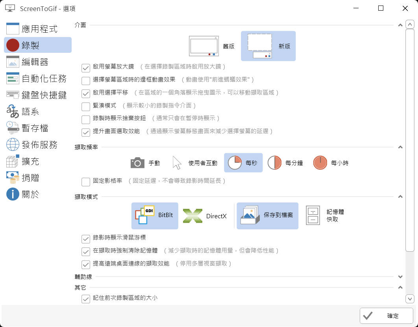This screenshot has height=327, width=418.
Task: Switch to 自動化任務 settings tab
Action: (38, 78)
